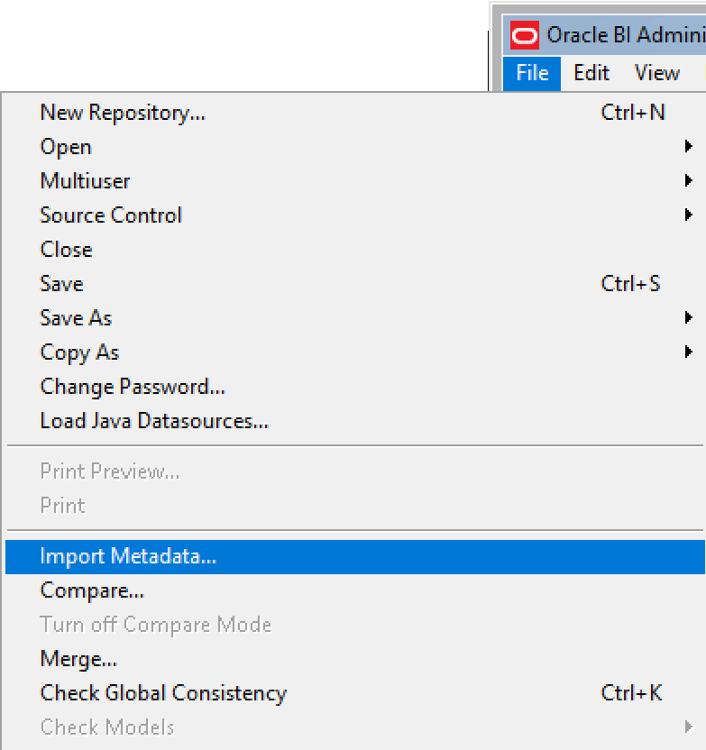Choose the Compare option

[92, 591]
